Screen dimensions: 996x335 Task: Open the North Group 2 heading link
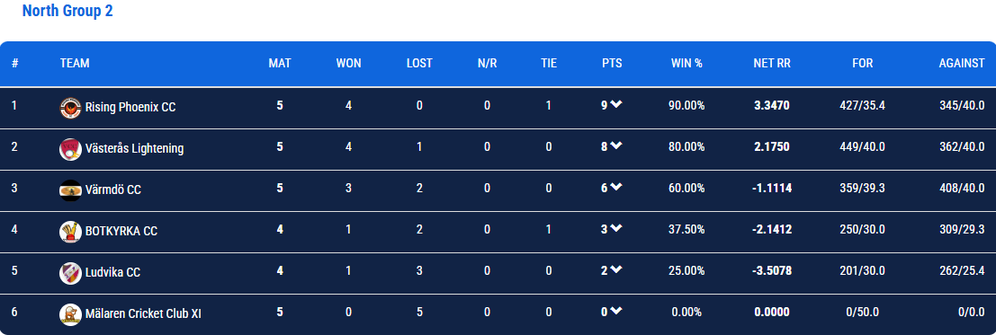pyautogui.click(x=67, y=11)
